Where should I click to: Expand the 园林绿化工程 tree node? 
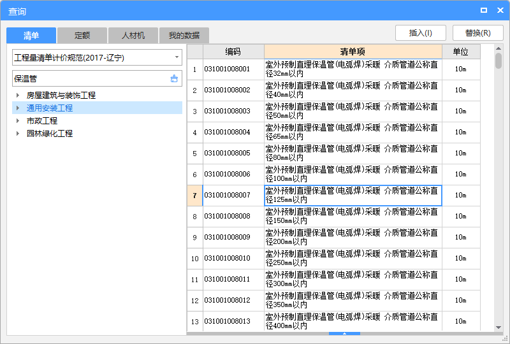point(18,133)
